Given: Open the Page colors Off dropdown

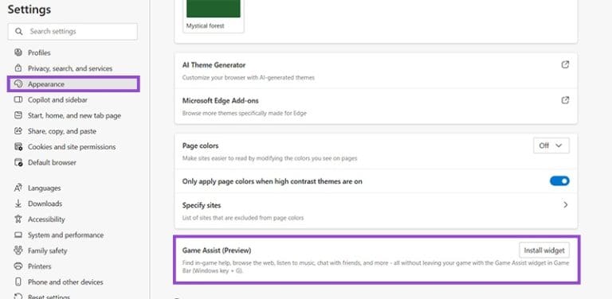Looking at the screenshot, I should [551, 146].
